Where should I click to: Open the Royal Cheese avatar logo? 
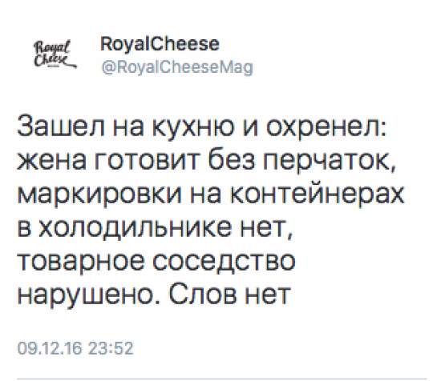54,54
